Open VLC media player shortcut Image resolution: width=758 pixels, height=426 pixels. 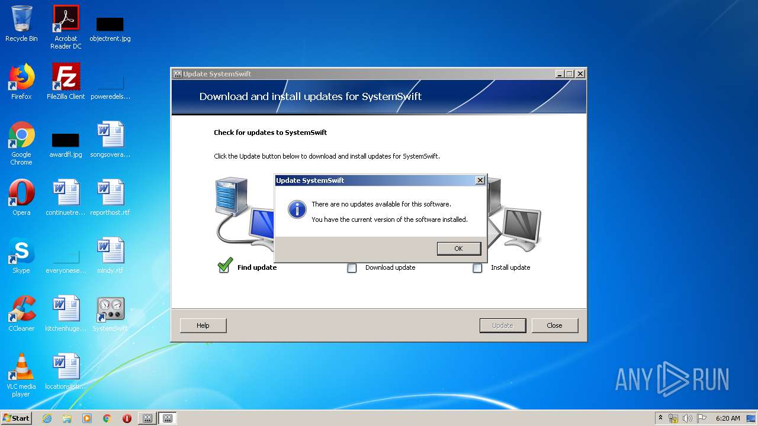pyautogui.click(x=21, y=375)
